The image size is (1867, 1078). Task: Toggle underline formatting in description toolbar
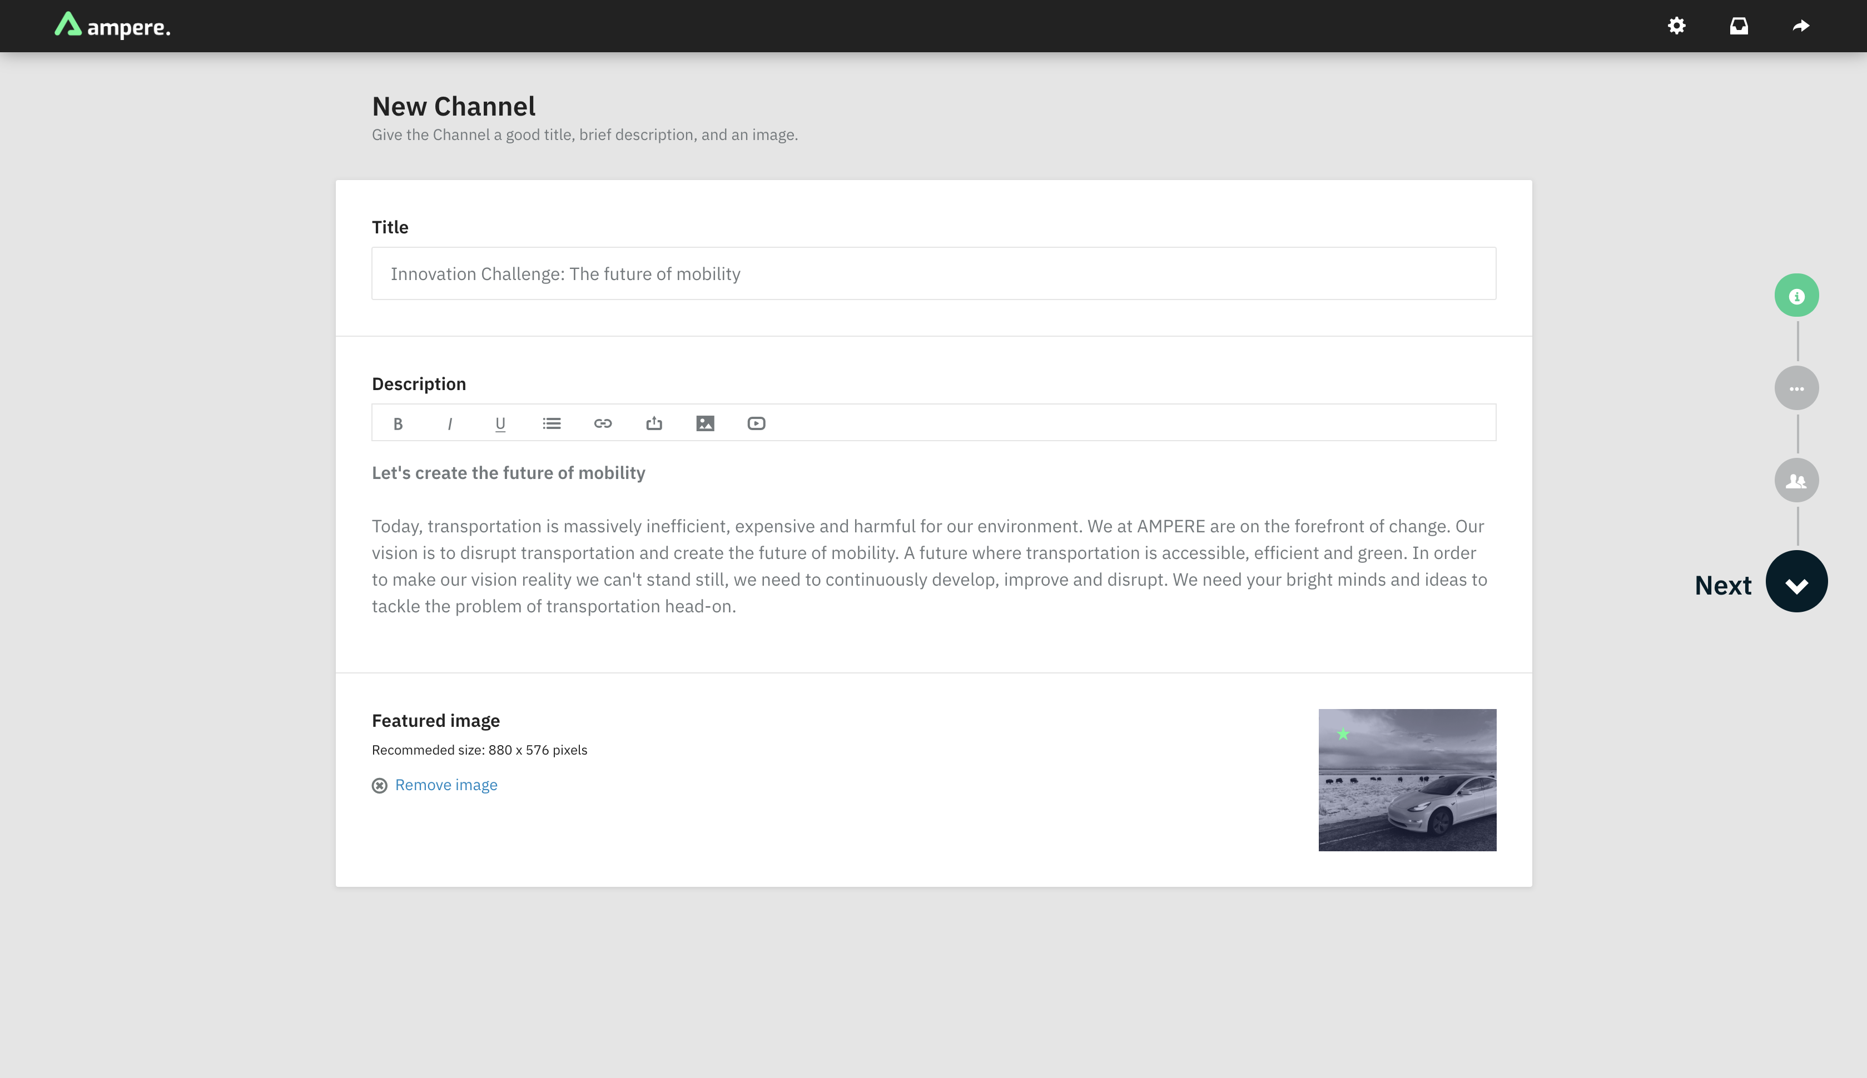(x=500, y=423)
